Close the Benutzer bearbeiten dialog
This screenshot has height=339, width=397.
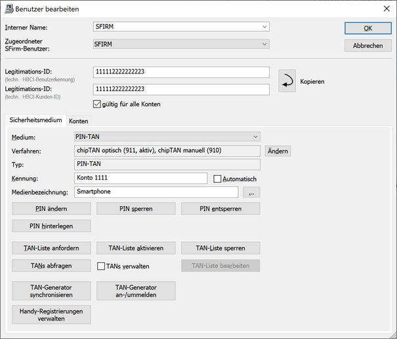click(387, 9)
